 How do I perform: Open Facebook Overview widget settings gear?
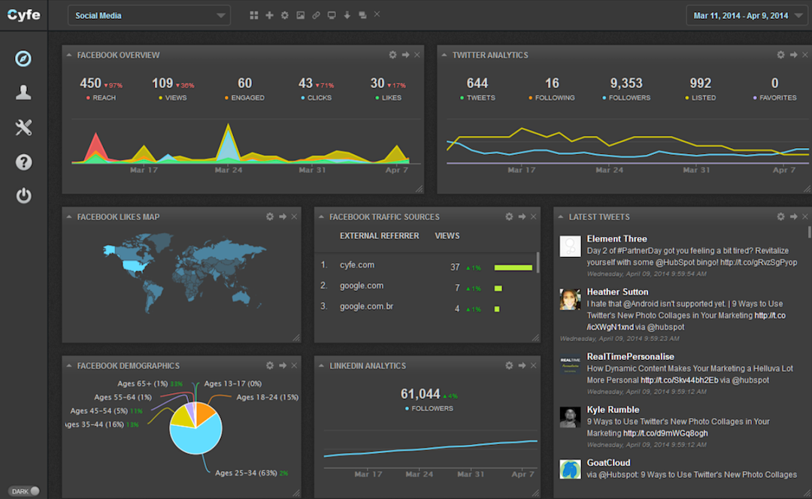click(392, 54)
